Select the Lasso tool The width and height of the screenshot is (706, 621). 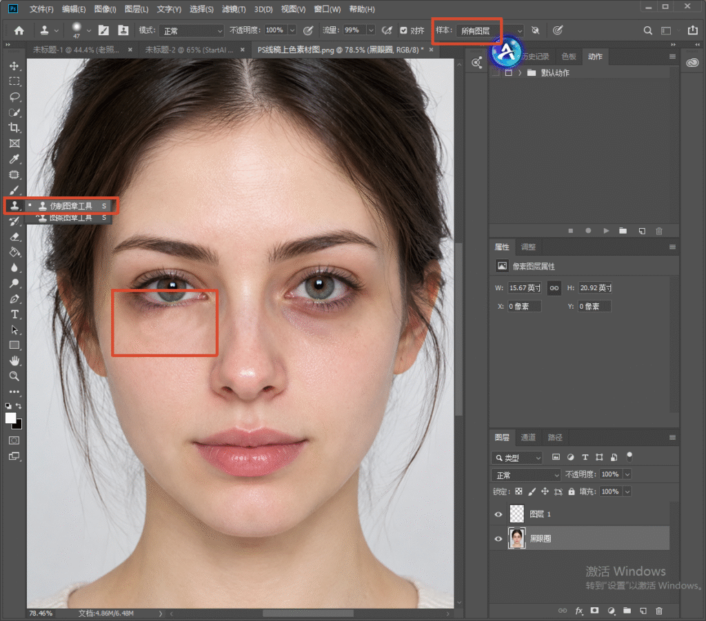click(14, 96)
